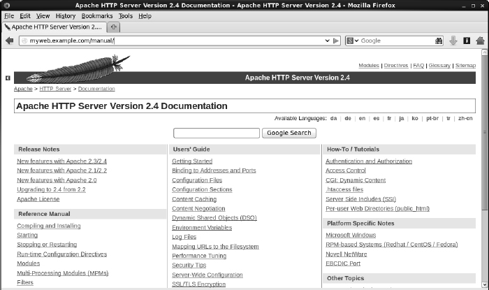Switch language to pt-br
The width and height of the screenshot is (489, 290).
coord(432,118)
